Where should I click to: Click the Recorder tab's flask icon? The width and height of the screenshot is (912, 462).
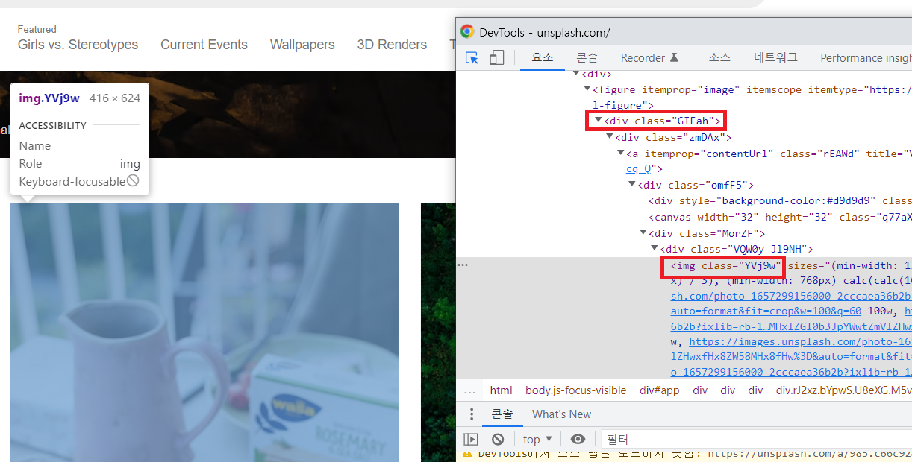[674, 58]
